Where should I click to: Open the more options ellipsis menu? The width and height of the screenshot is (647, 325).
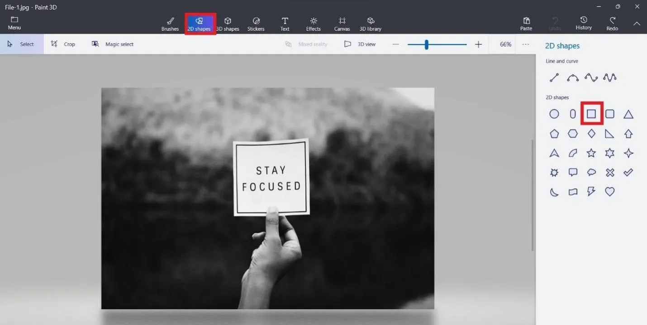525,44
